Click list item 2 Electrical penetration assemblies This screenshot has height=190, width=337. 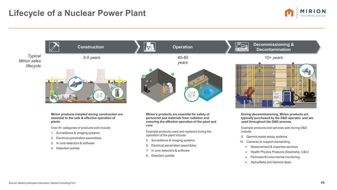[x=76, y=138]
